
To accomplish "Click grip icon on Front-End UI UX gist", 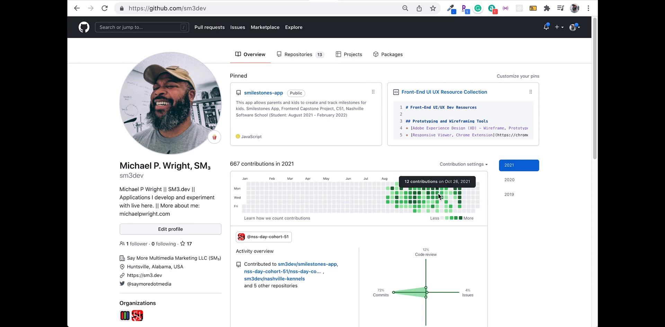I will point(530,92).
